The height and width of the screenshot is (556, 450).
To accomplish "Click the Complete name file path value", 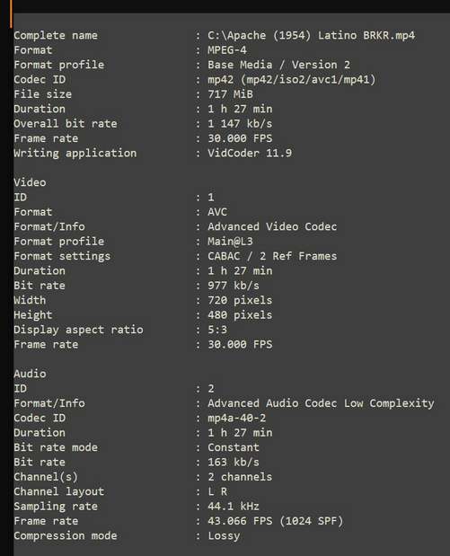I will (311, 35).
